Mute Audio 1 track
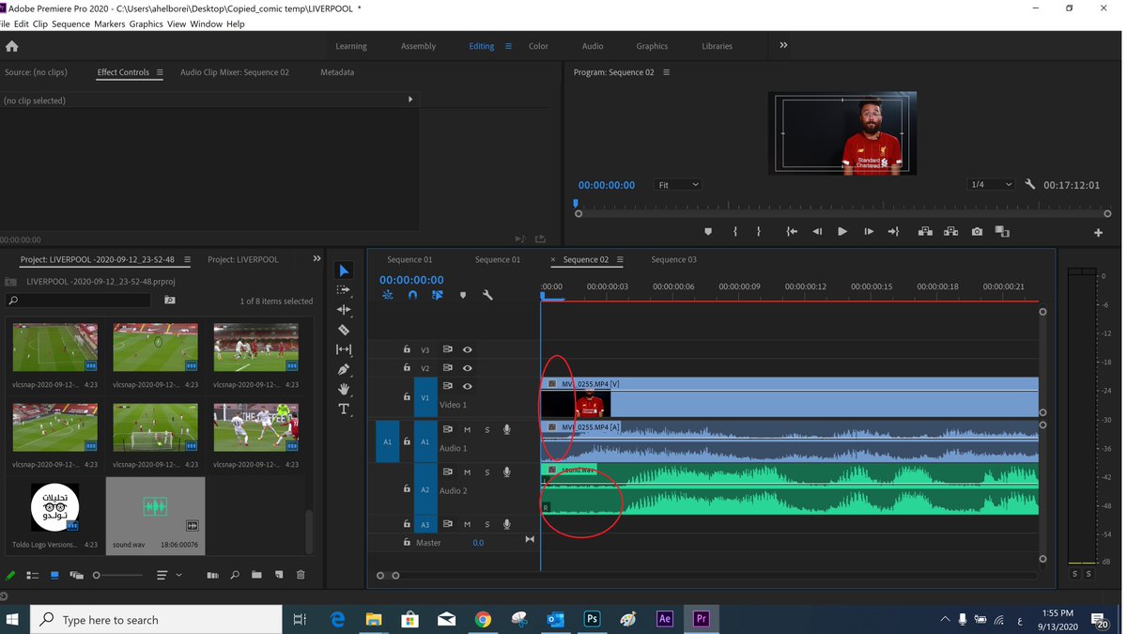 467,429
